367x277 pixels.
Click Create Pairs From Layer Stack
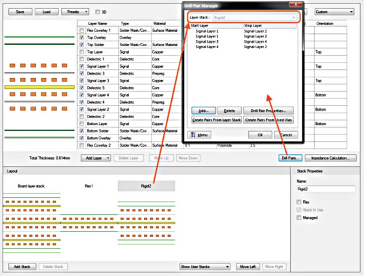217,120
